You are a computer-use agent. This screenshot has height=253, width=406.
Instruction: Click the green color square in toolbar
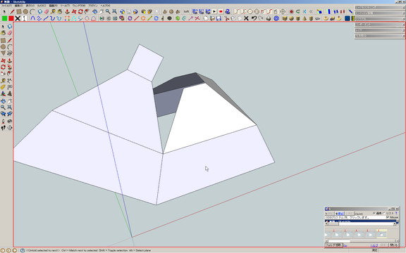pos(5,18)
